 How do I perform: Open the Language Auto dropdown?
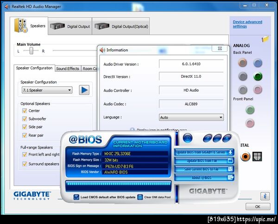tap(191, 118)
